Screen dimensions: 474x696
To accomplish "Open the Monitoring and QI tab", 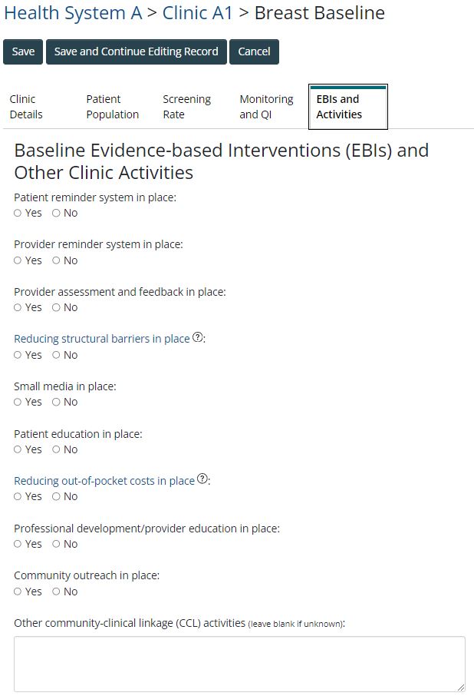I will tap(266, 107).
